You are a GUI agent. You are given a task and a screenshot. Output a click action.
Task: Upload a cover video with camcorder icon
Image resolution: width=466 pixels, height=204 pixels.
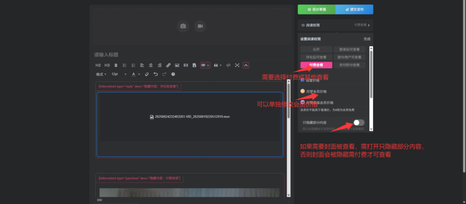coord(200,26)
